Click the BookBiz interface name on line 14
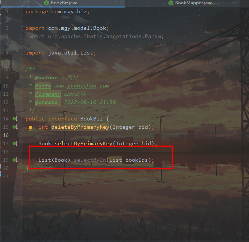 point(91,119)
